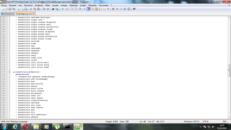Zoom out using the magnifier minus icon
The image size is (231, 130).
66,9
